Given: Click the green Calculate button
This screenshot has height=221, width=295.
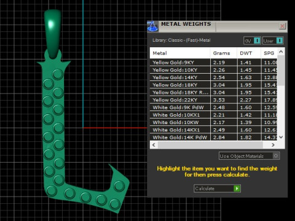Looking at the screenshot, I should point(217,188).
